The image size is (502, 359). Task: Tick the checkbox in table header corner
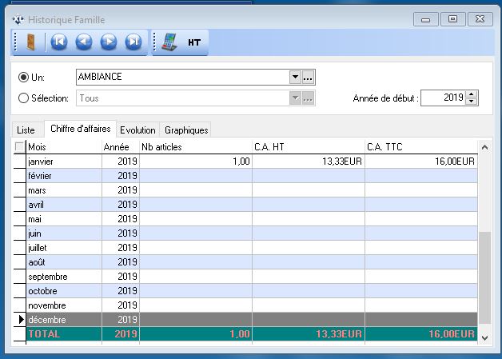pyautogui.click(x=20, y=146)
